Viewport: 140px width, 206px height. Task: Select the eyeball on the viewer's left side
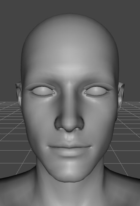43,91
